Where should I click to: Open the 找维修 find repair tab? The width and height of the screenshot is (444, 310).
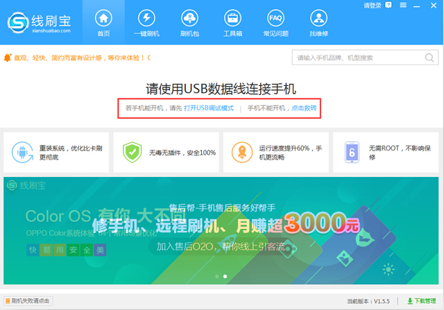(318, 23)
